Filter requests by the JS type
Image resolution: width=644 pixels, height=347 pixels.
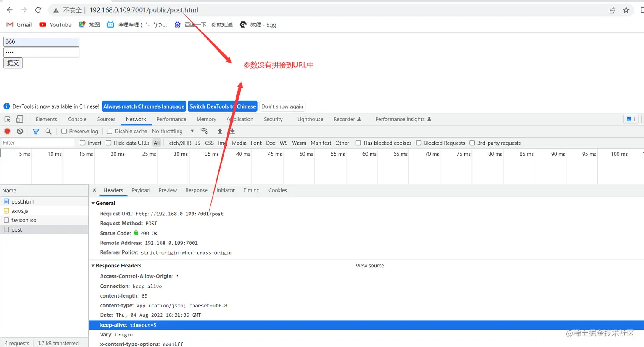(198, 143)
